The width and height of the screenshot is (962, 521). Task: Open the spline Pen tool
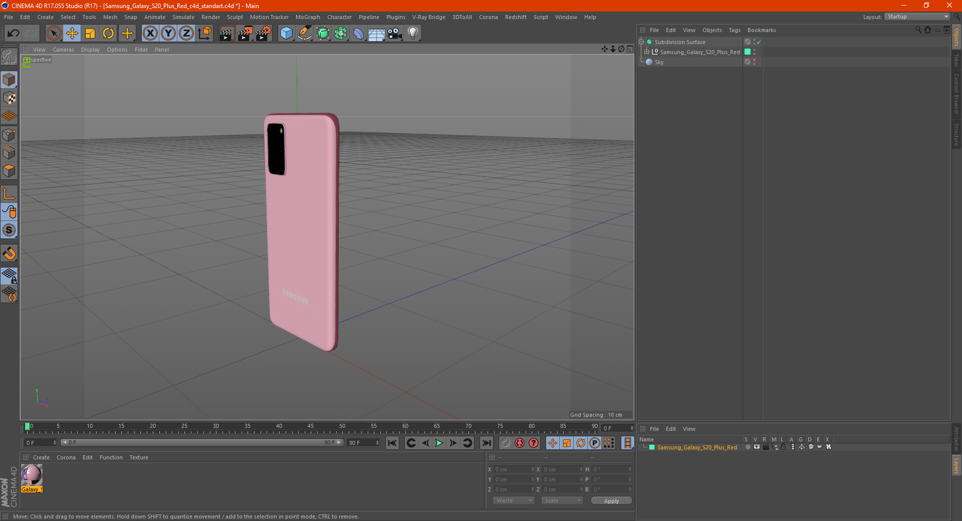click(305, 34)
